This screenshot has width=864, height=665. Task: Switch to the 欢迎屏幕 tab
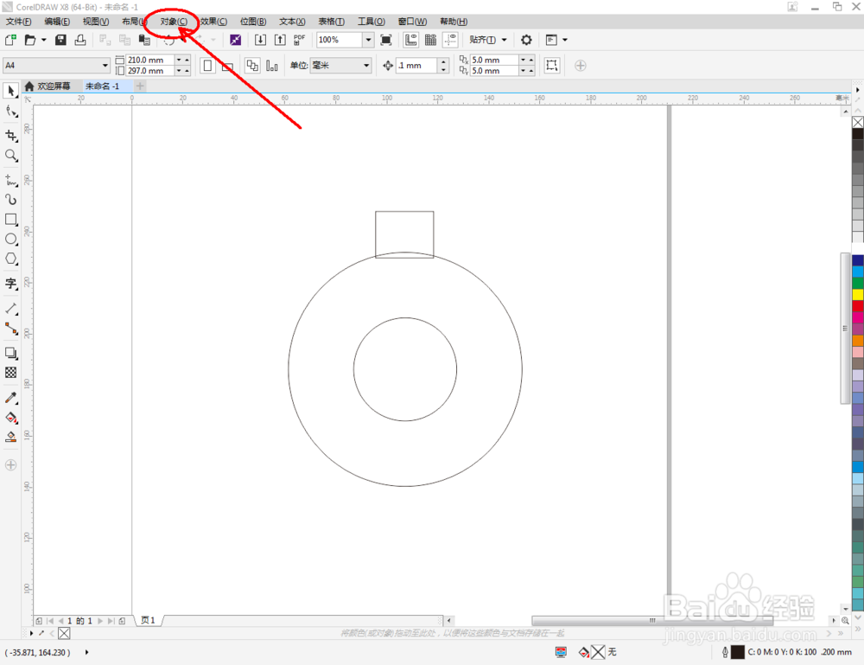coord(48,86)
